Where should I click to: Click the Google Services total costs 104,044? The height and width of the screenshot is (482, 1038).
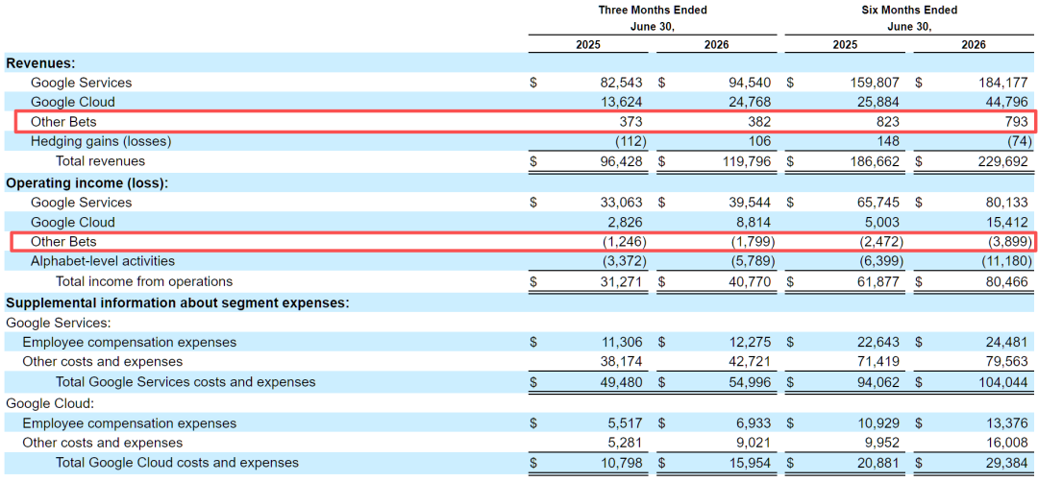pyautogui.click(x=1002, y=381)
